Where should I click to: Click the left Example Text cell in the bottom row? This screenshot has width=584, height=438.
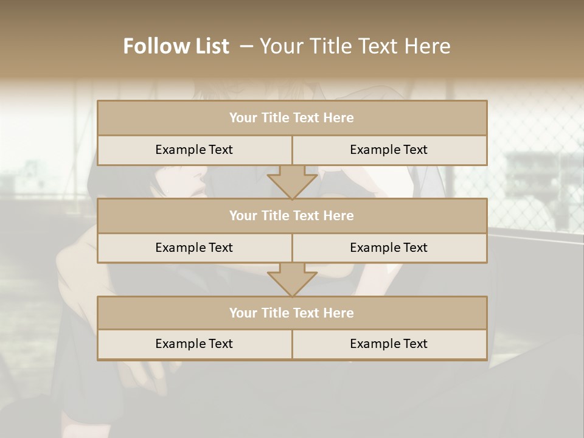(195, 344)
